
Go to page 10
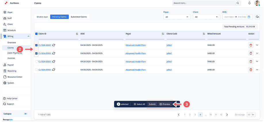(211, 115)
